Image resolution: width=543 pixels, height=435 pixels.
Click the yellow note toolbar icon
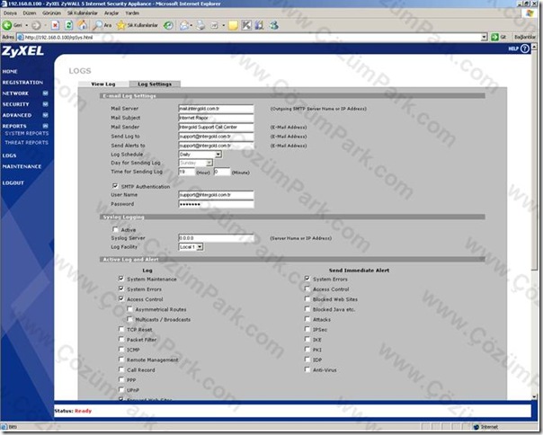click(234, 25)
